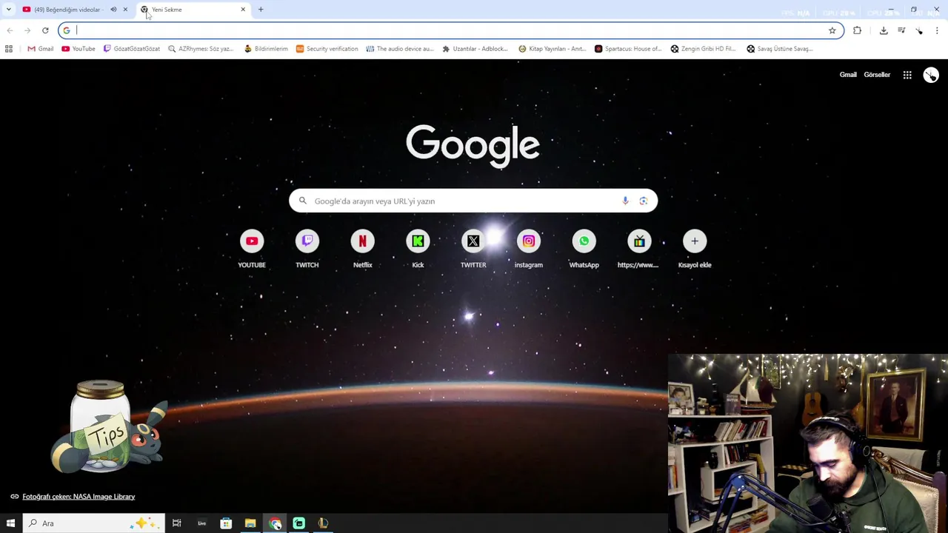Open The audio device bookmark

(x=400, y=49)
